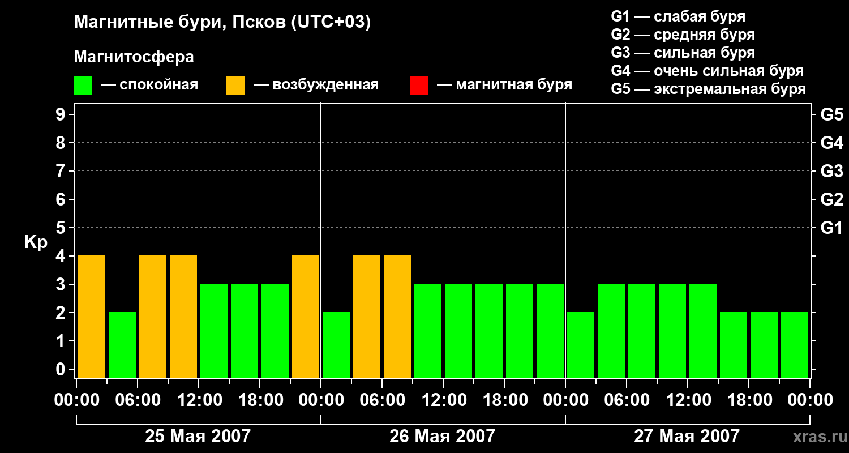Click the 'G1 — слабая буря' legend line
Image resolution: width=849 pixels, height=453 pixels.
[678, 16]
